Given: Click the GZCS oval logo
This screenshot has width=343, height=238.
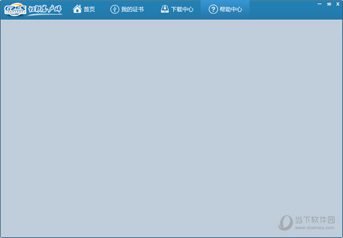Looking at the screenshot, I should coord(15,9).
